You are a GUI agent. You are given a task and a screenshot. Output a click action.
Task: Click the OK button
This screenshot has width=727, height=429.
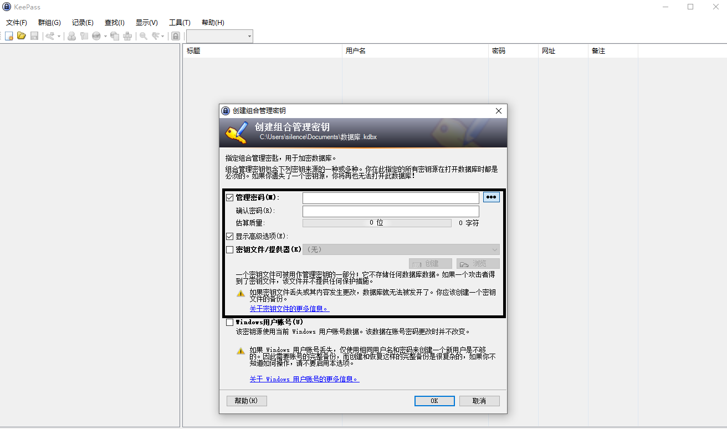pos(434,401)
